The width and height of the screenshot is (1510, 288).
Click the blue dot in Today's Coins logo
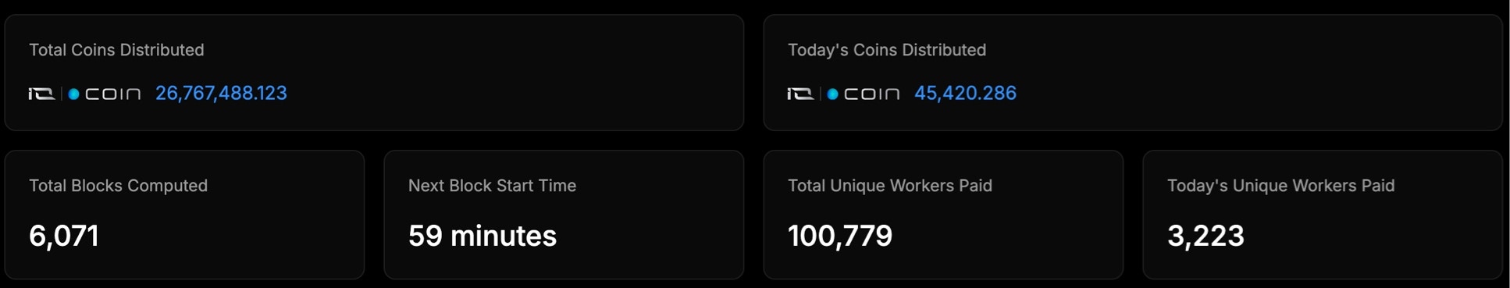point(832,94)
